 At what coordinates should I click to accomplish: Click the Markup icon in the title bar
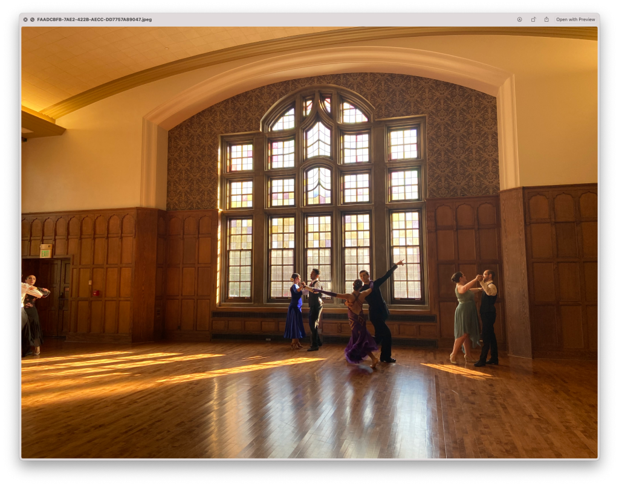519,19
